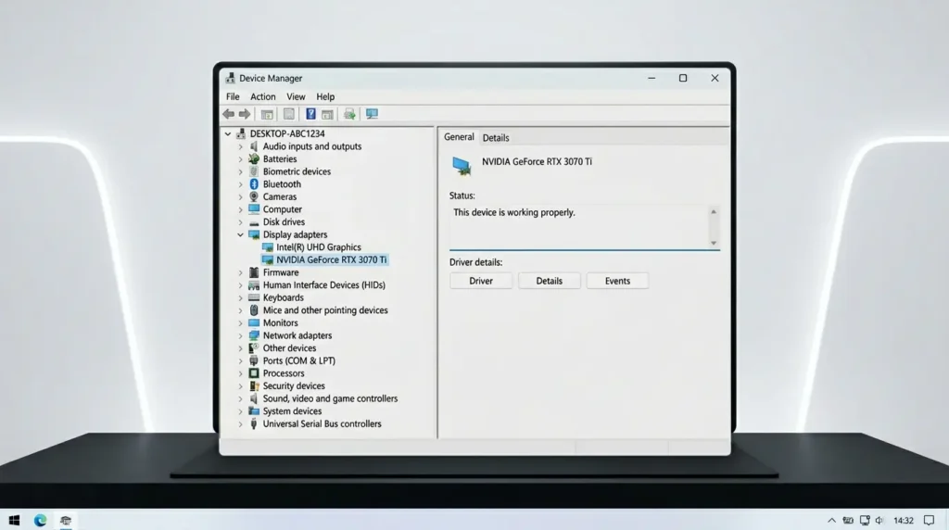
Task: Click the status box scroll-down arrow
Action: click(714, 243)
